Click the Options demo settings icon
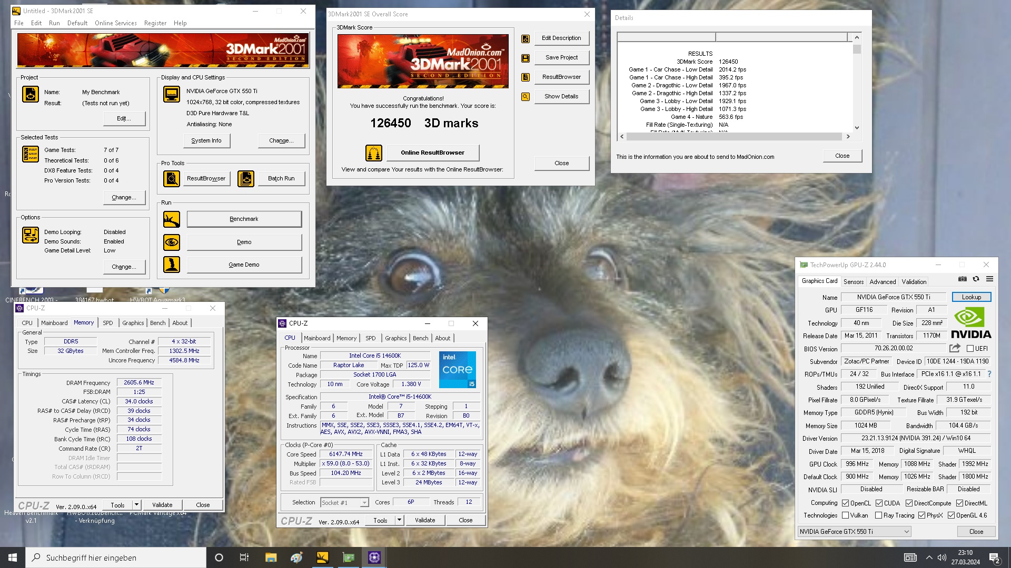Image resolution: width=1011 pixels, height=568 pixels. [31, 235]
